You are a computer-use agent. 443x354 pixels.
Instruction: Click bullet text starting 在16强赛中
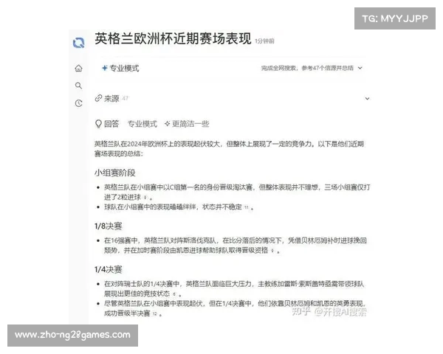pyautogui.click(x=236, y=246)
